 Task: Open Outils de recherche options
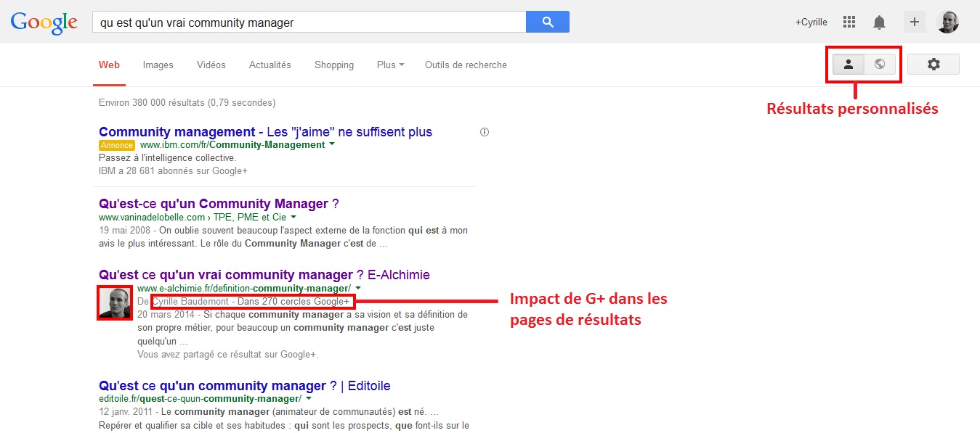466,65
